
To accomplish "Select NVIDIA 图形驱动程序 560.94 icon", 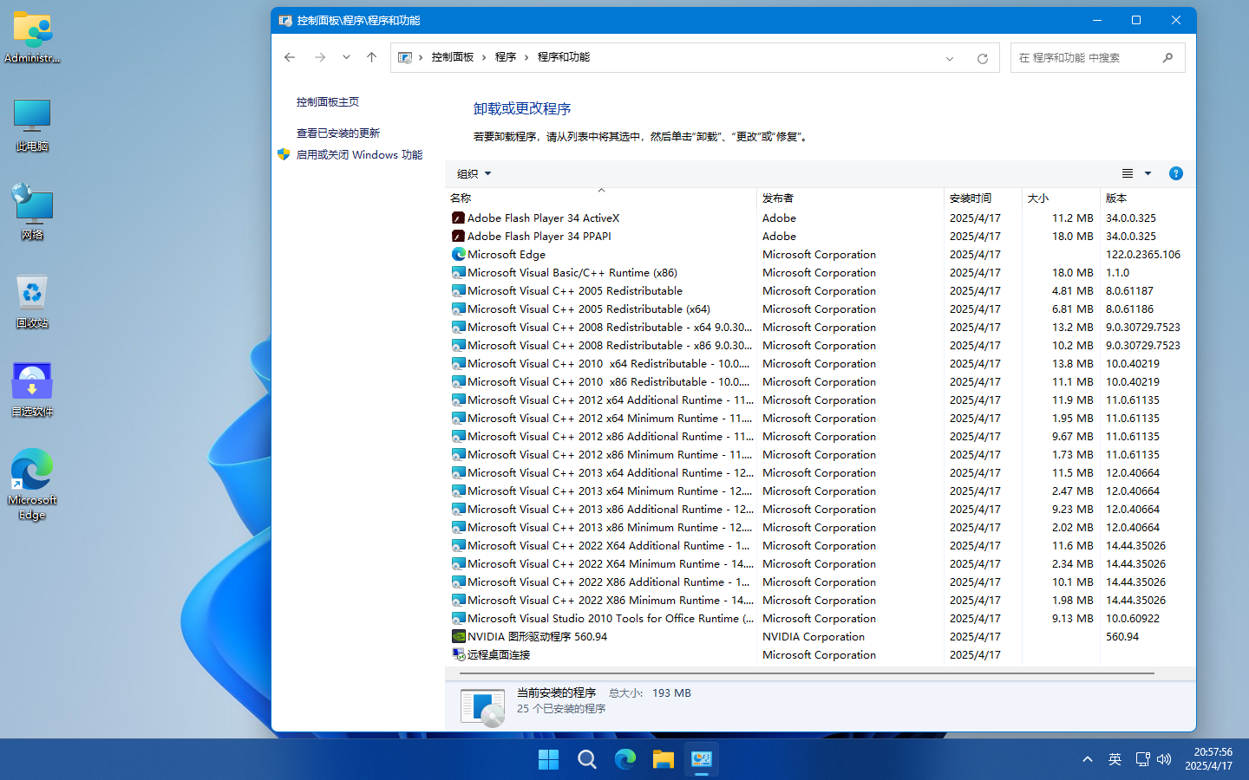I will [458, 636].
